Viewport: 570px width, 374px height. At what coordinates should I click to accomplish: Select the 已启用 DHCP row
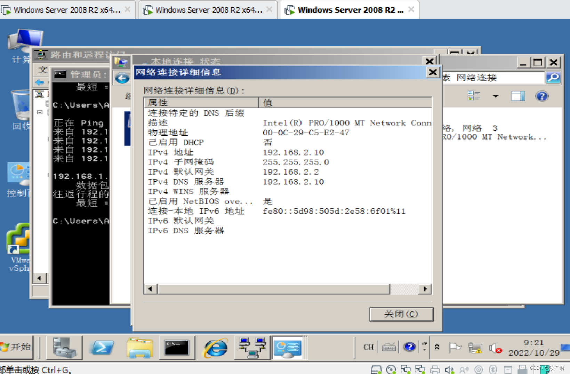pyautogui.click(x=288, y=142)
